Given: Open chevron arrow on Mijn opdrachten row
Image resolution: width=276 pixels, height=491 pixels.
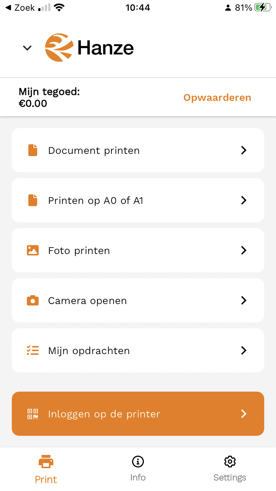Looking at the screenshot, I should [x=243, y=350].
